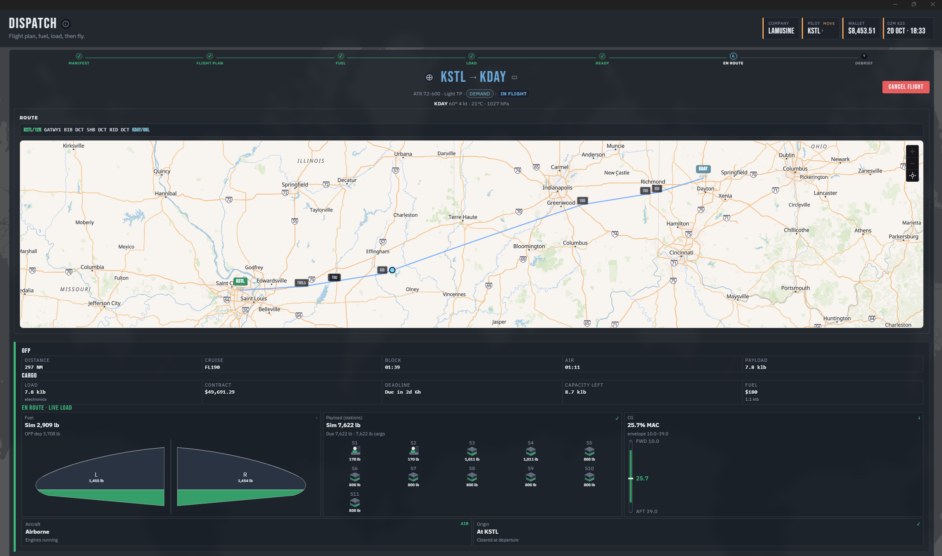This screenshot has width=942, height=556.
Task: Click the small panel icon after KDAY
Action: pyautogui.click(x=515, y=78)
